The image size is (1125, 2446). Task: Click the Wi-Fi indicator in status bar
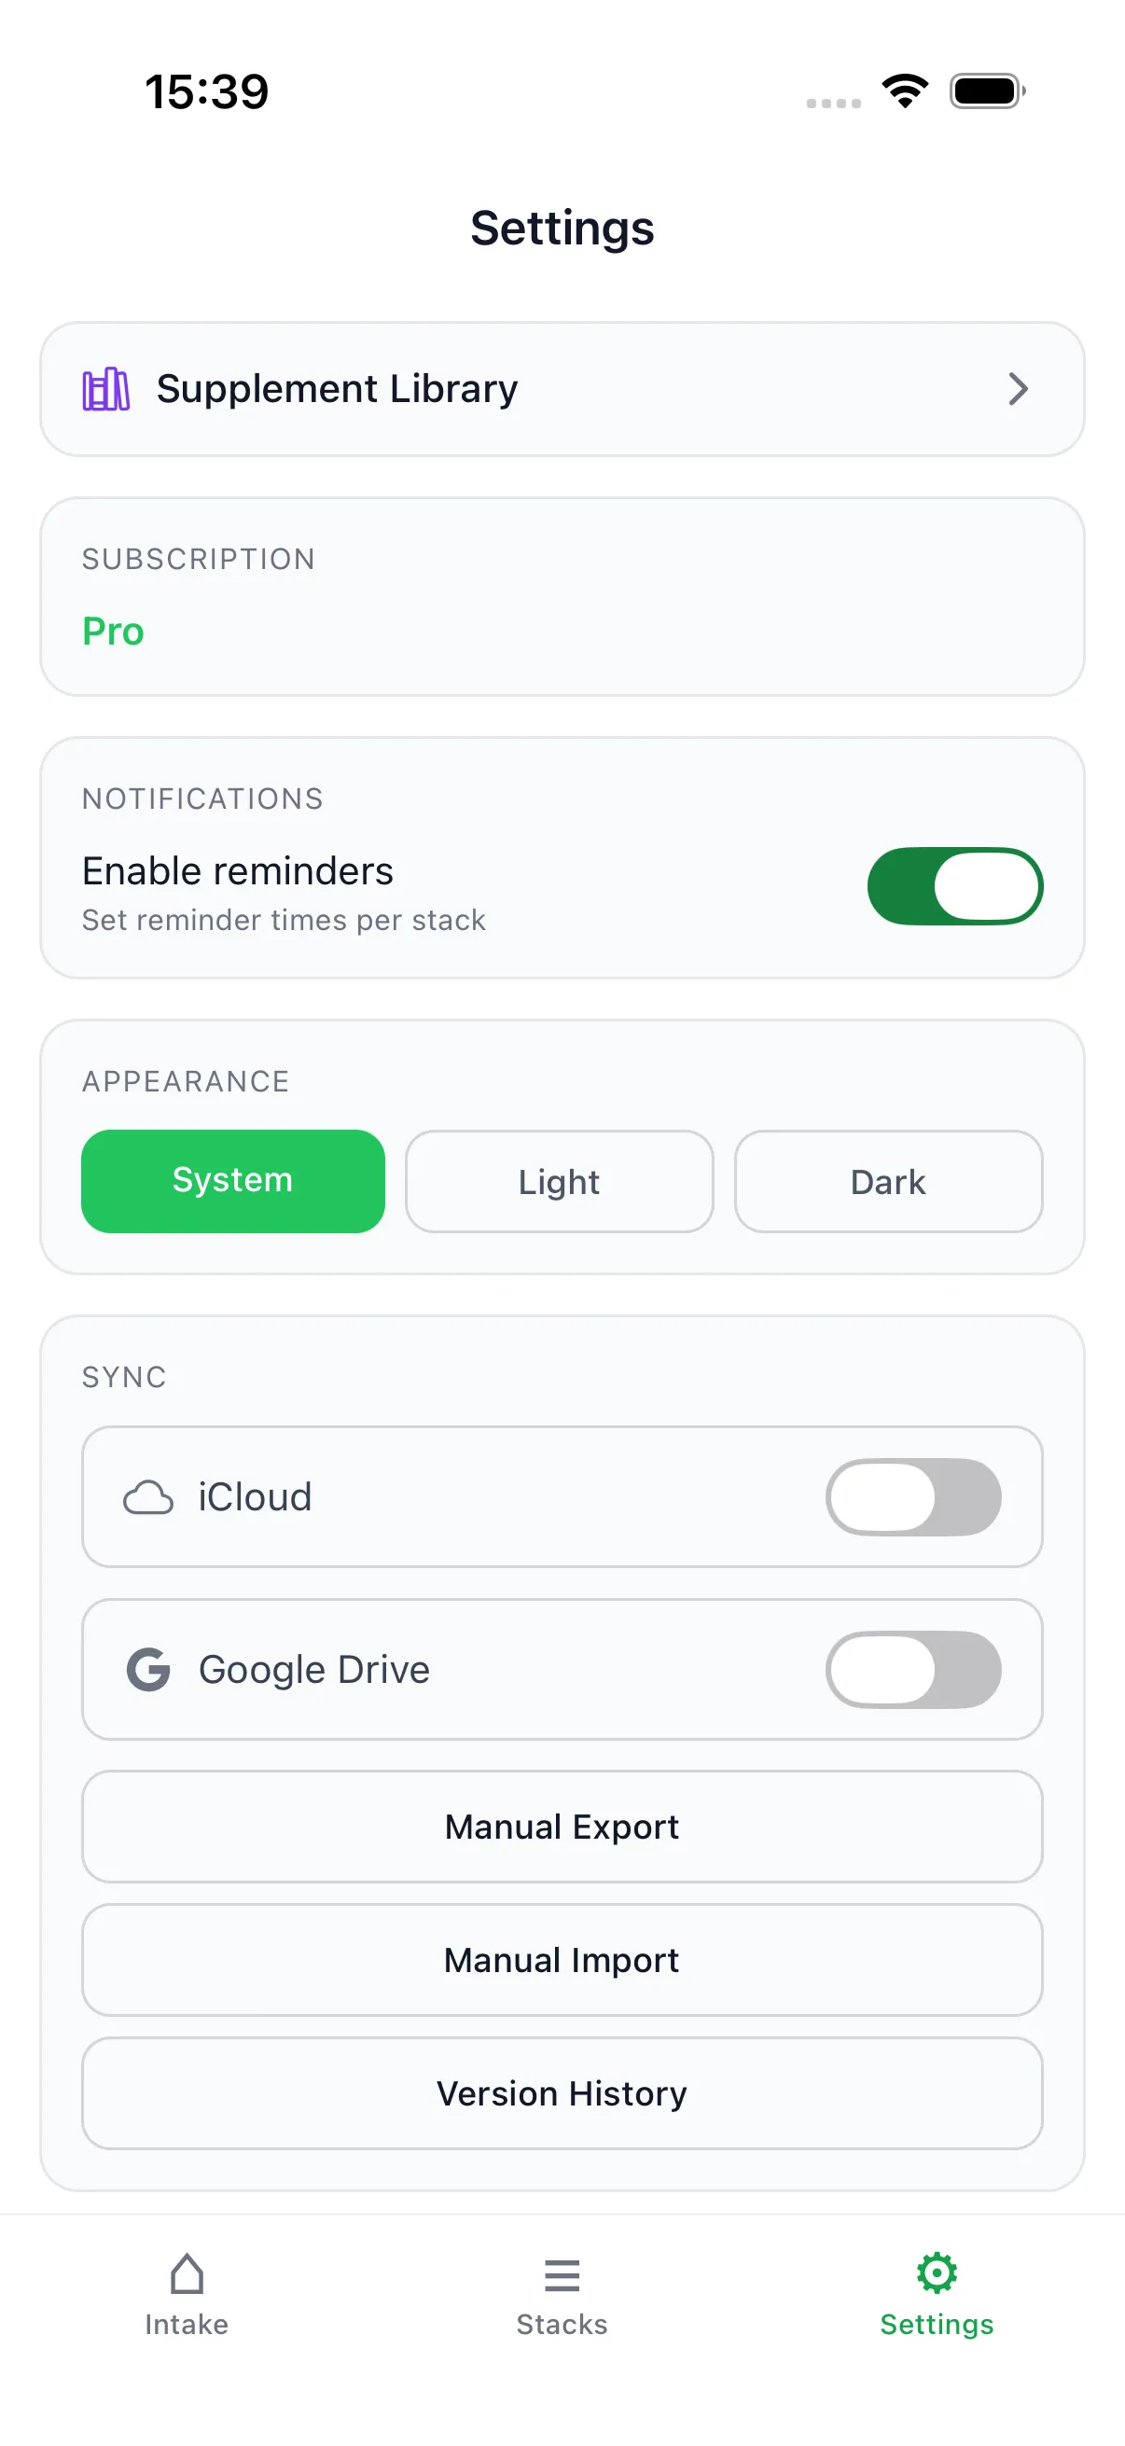[x=903, y=90]
